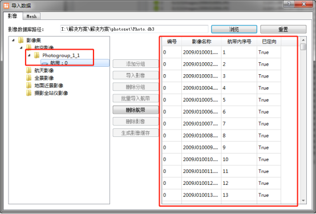
Task: Click the 生成影像缓存 button
Action: [x=135, y=133]
